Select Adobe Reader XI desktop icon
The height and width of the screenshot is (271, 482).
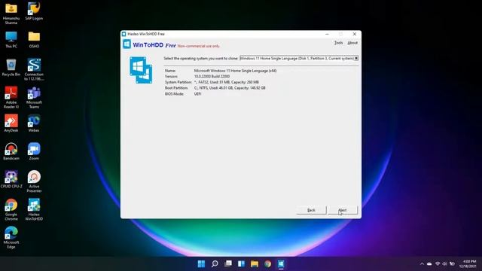coord(11,97)
